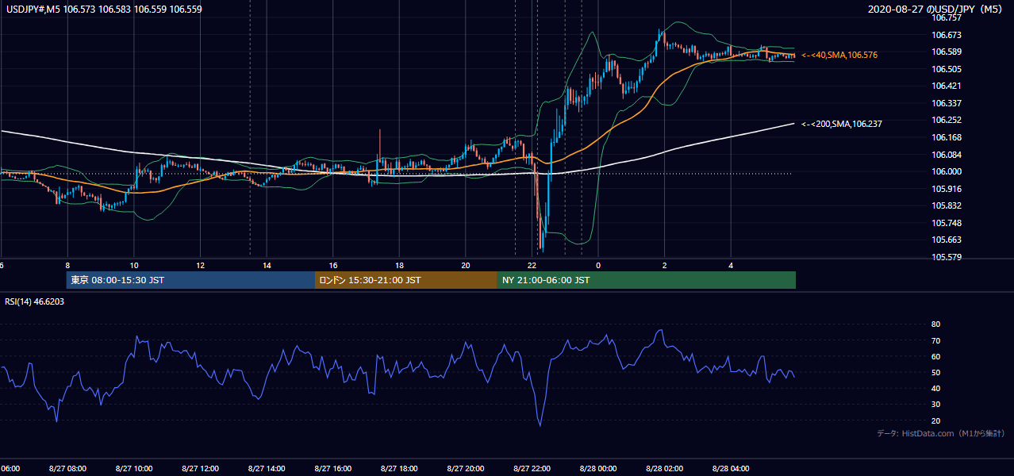Click the 8/28 00:00 bottom time label

pyautogui.click(x=598, y=468)
